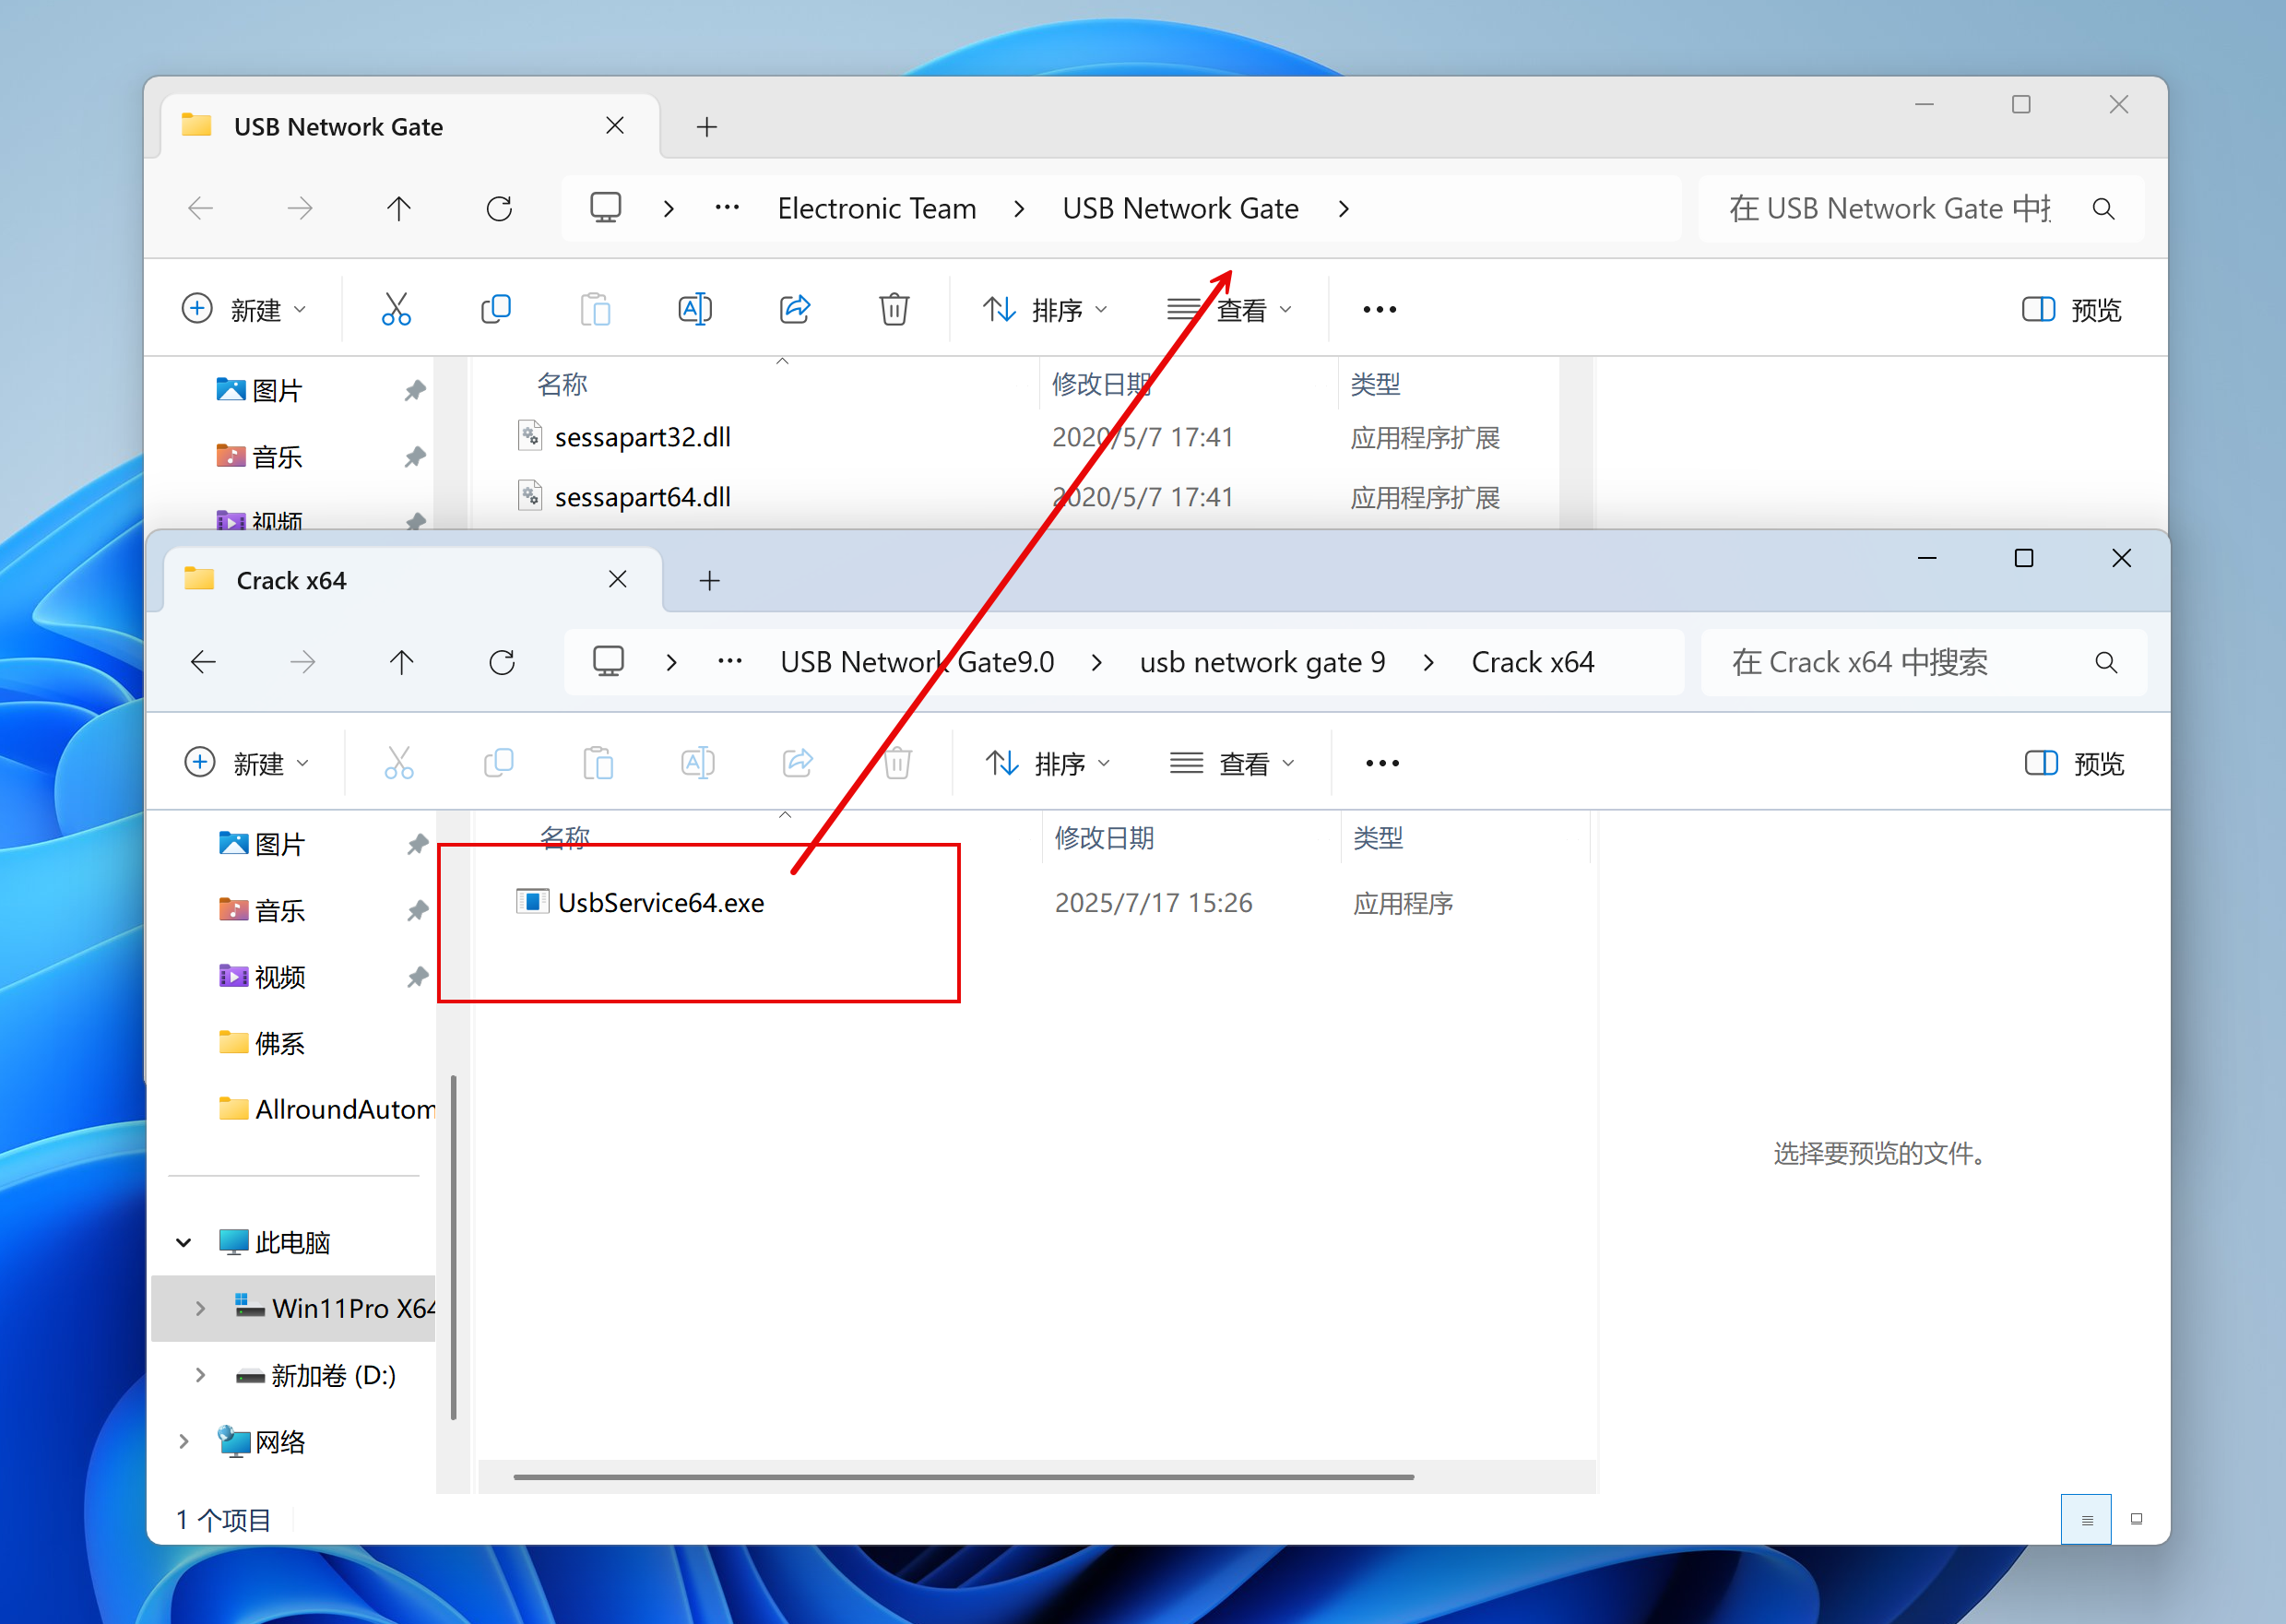
Task: Click Electronic Team in breadcrumb path
Action: [876, 208]
